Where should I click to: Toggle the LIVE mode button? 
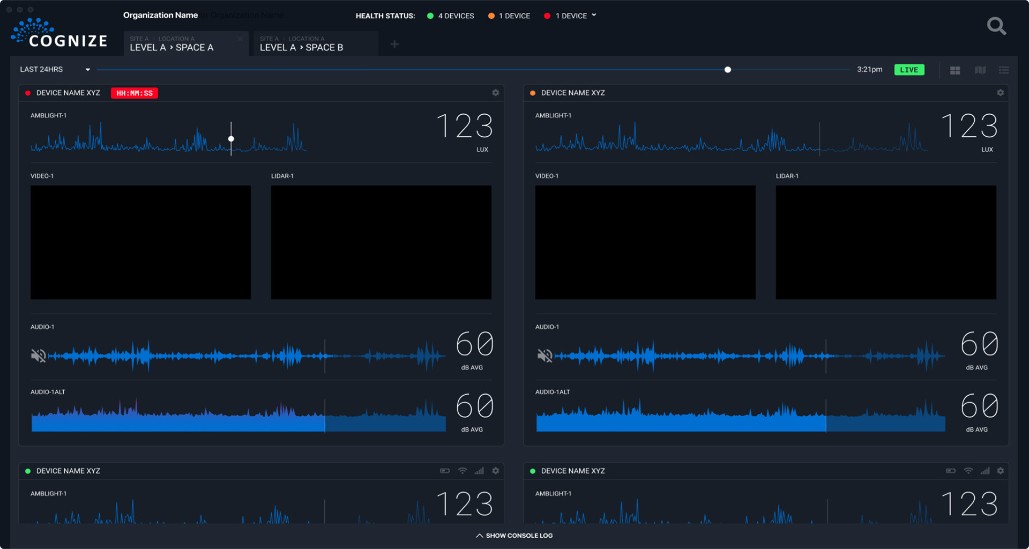[909, 70]
